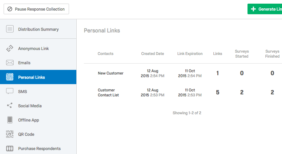Sort by the Created Date column header
282x154 pixels.
point(153,54)
